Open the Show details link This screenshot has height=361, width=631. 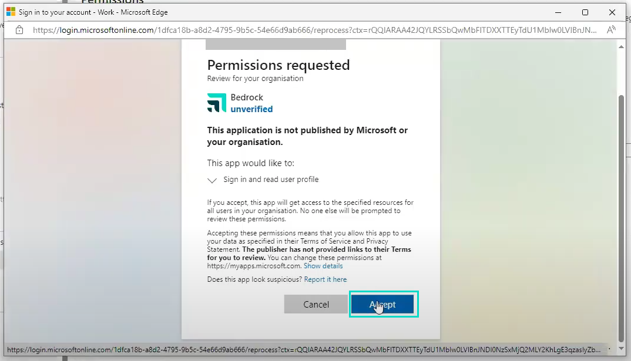[x=323, y=266]
